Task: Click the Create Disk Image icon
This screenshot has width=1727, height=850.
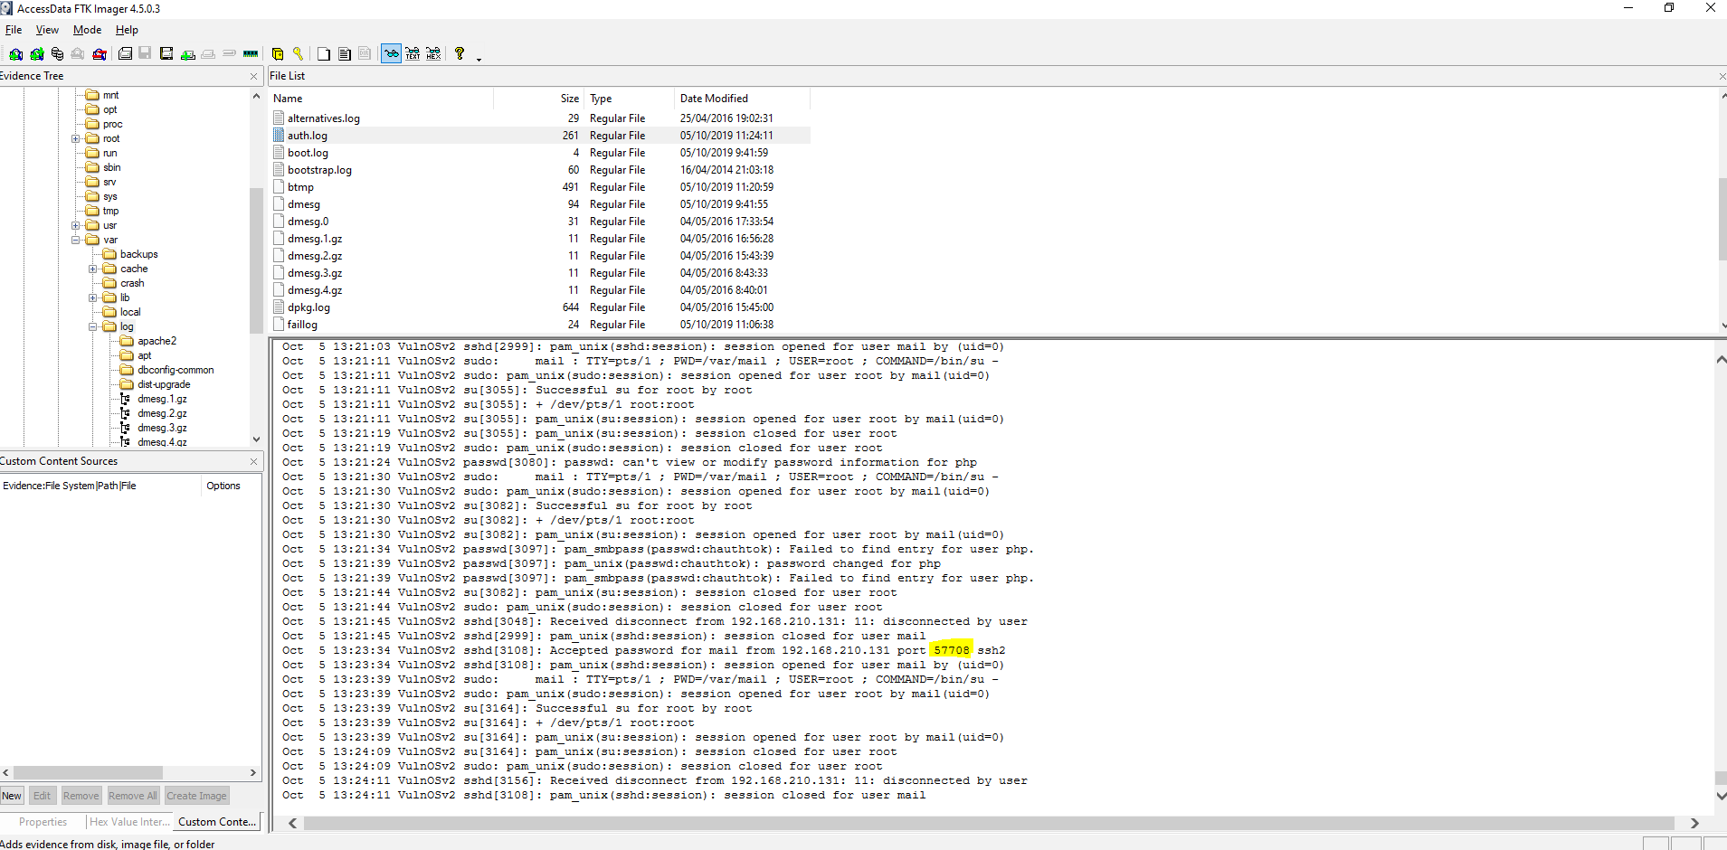Action: [x=125, y=54]
